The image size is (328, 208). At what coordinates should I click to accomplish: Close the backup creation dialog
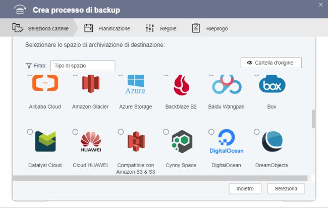[x=321, y=5]
